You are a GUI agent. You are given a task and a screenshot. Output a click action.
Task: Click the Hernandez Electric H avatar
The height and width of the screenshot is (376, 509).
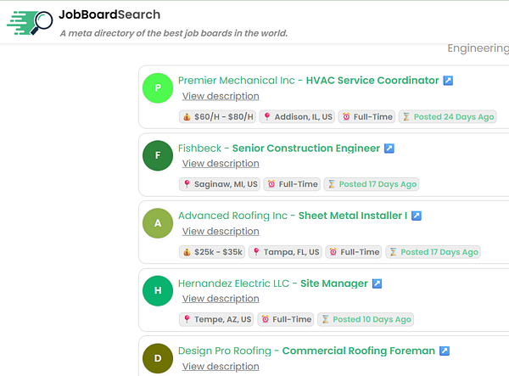158,290
